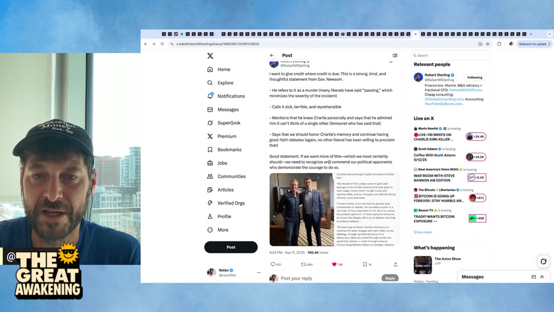Screen dimensions: 554x312
Task: Open the PartnerWithEVP.com link
Action: [465, 90]
